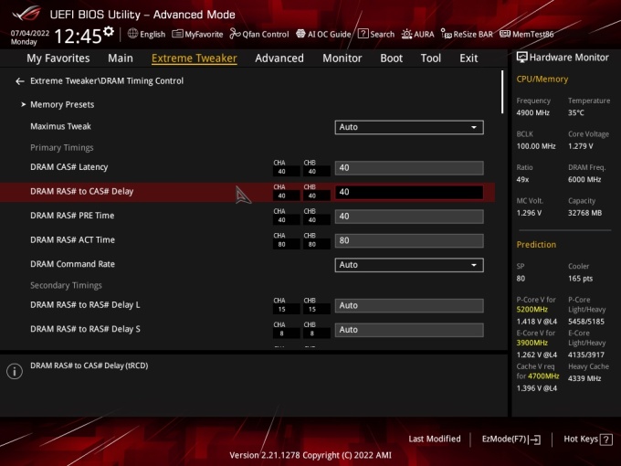Click the 100.00 MHz BCLK value
This screenshot has height=466, width=621.
536,146
